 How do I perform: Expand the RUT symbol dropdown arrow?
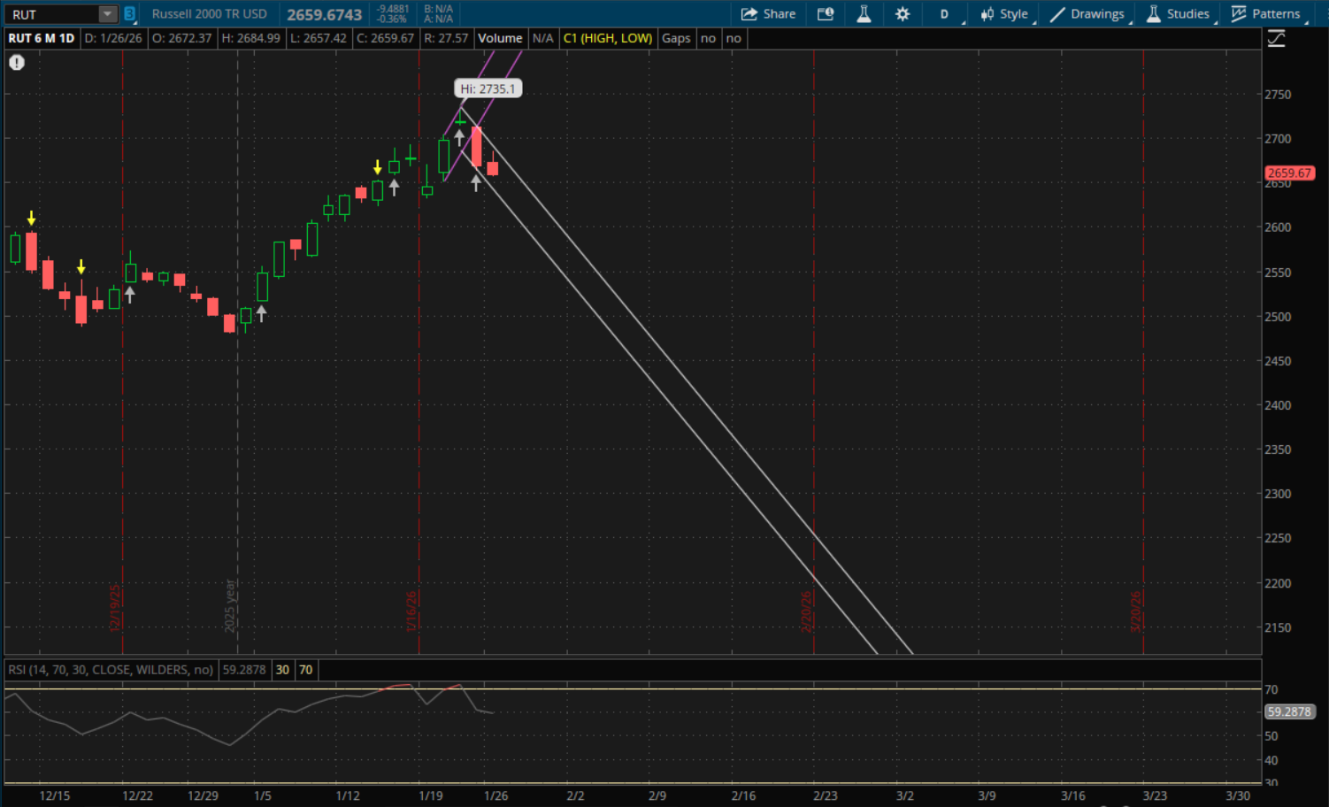point(107,14)
